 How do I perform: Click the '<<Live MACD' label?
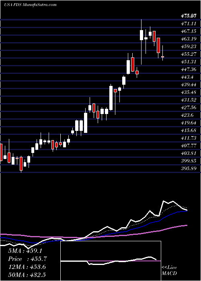pyautogui.click(x=169, y=270)
